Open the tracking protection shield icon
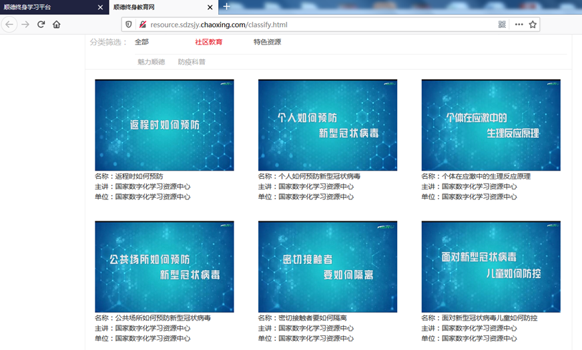Screen dimensions: 582x350 (129, 25)
